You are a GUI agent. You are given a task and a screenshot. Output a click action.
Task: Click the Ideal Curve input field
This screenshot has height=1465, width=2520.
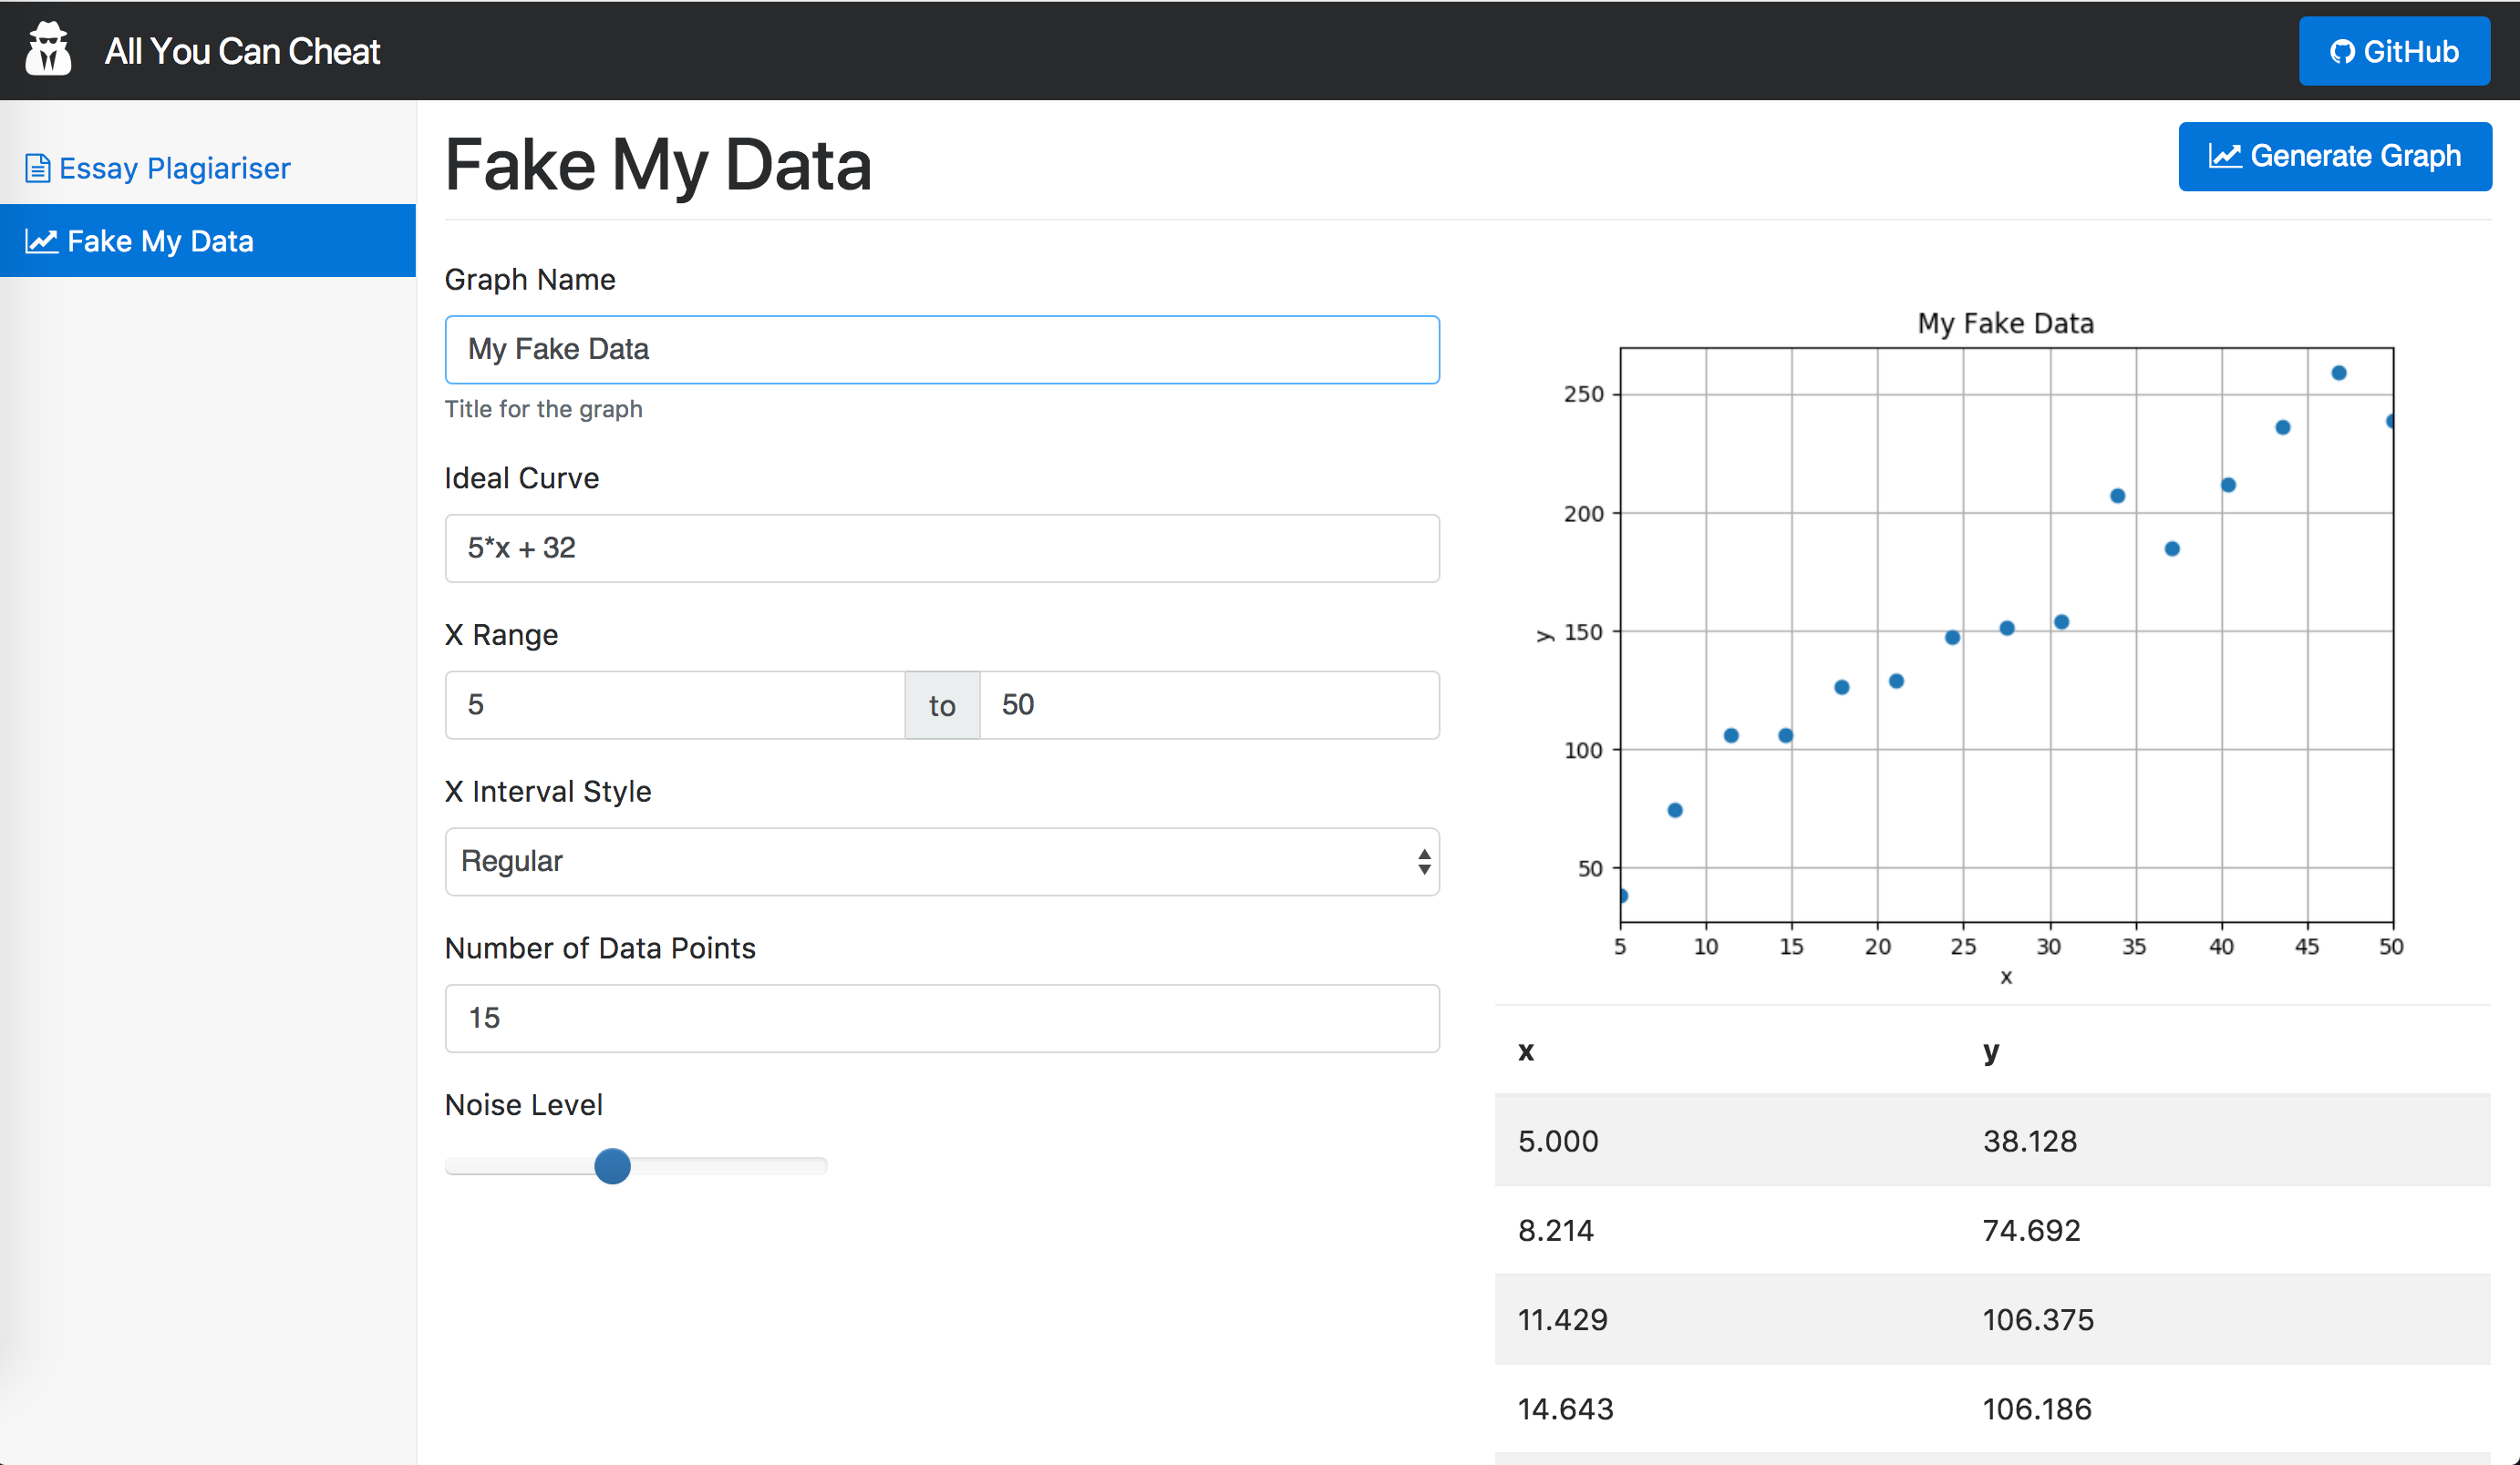tap(941, 548)
